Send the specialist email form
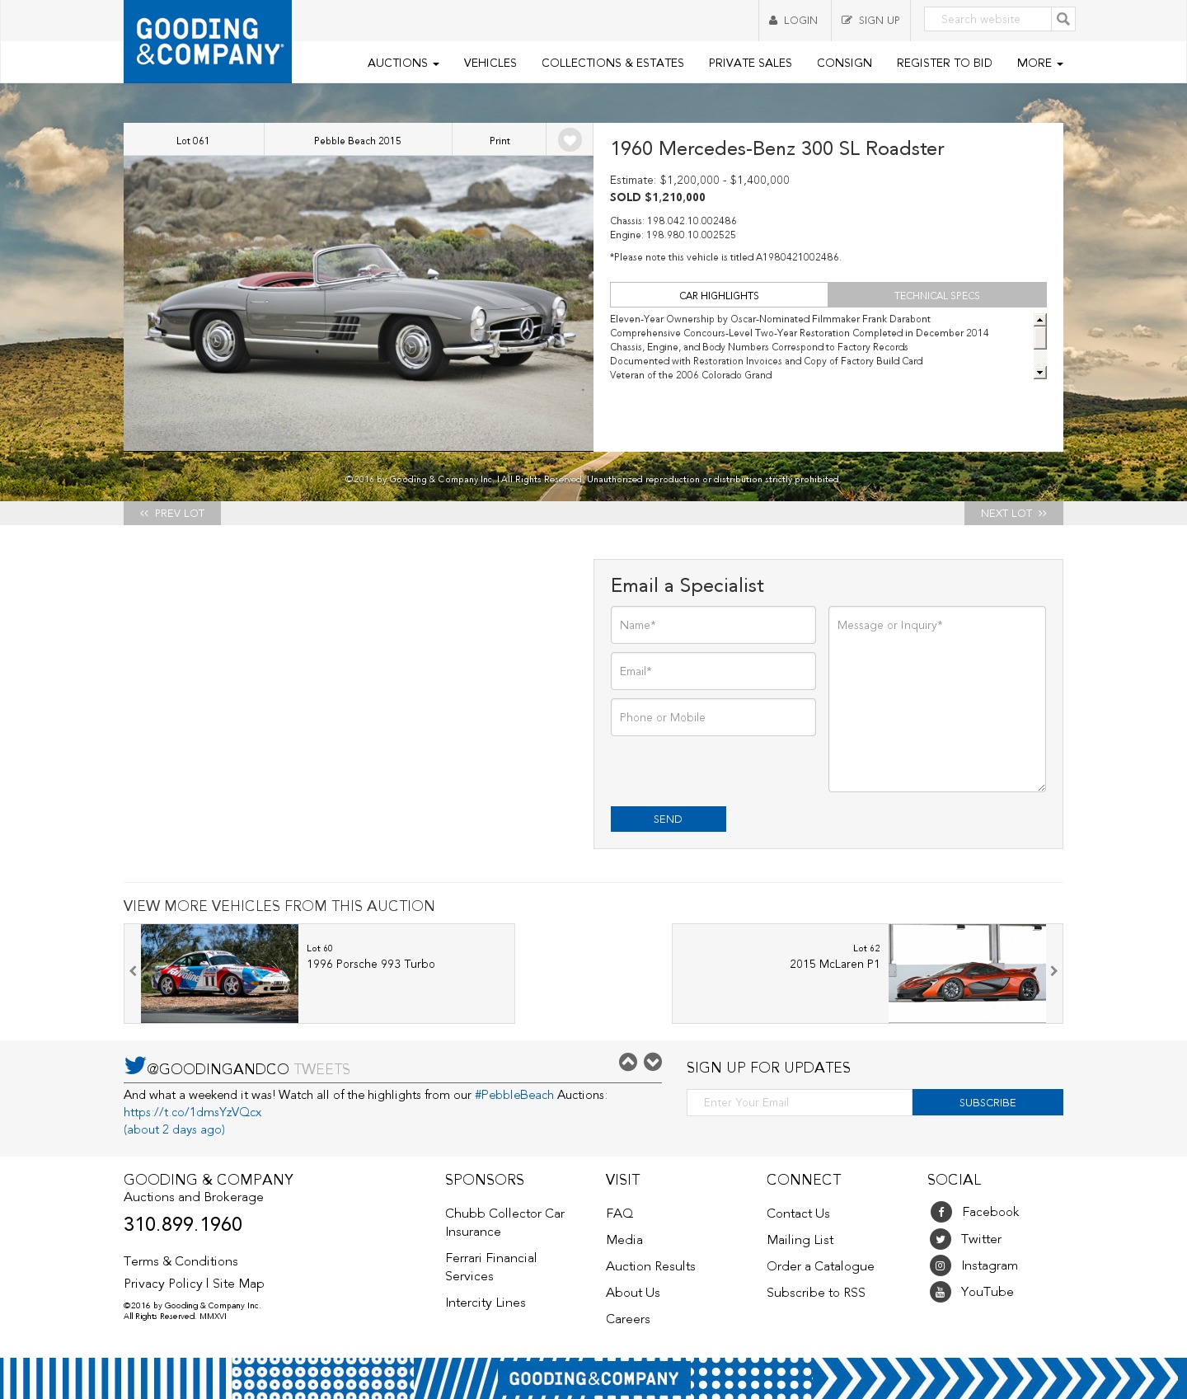Viewport: 1187px width, 1399px height. coord(669,819)
